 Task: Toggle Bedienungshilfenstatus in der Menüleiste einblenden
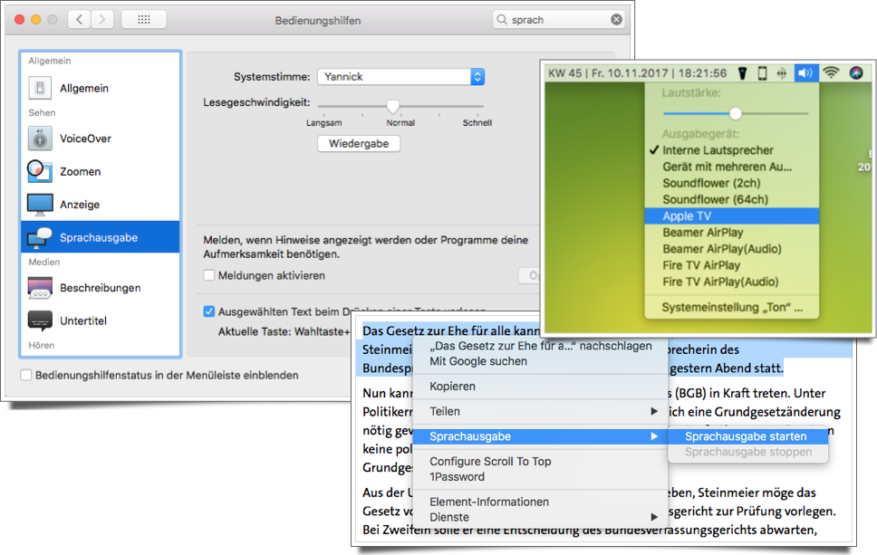pyautogui.click(x=26, y=375)
